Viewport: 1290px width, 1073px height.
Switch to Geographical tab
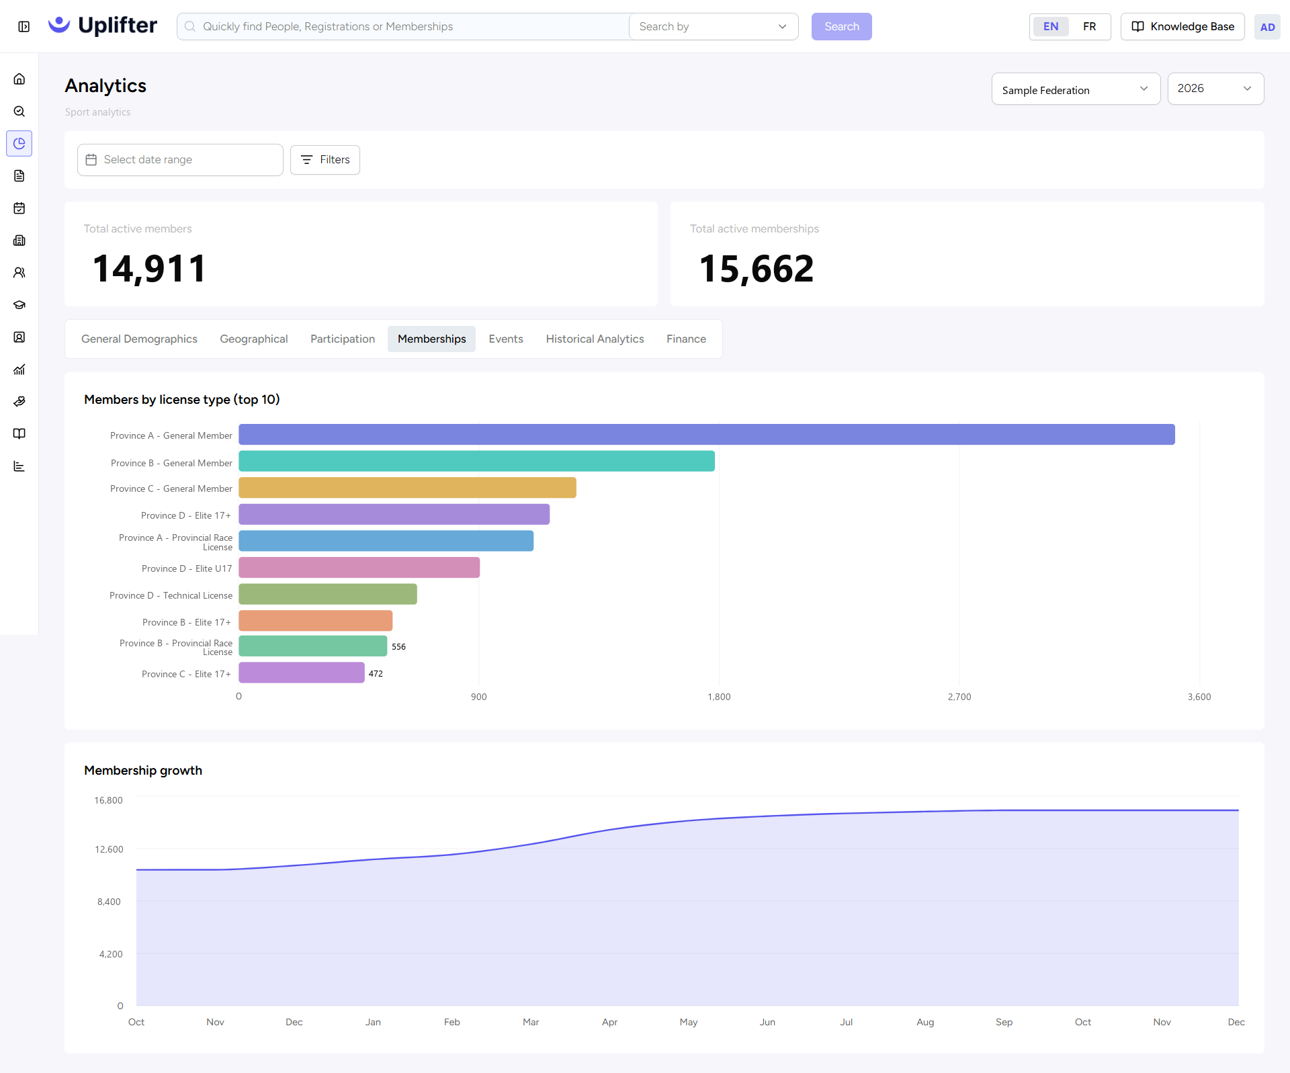[x=254, y=339]
